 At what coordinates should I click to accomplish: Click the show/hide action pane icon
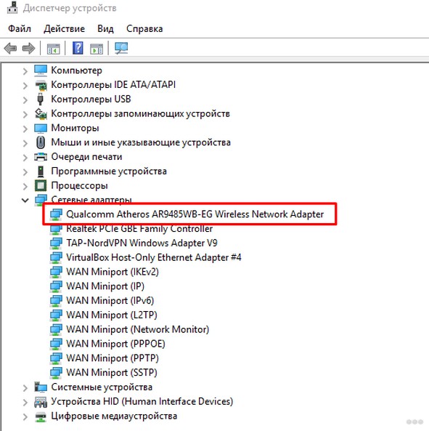97,49
